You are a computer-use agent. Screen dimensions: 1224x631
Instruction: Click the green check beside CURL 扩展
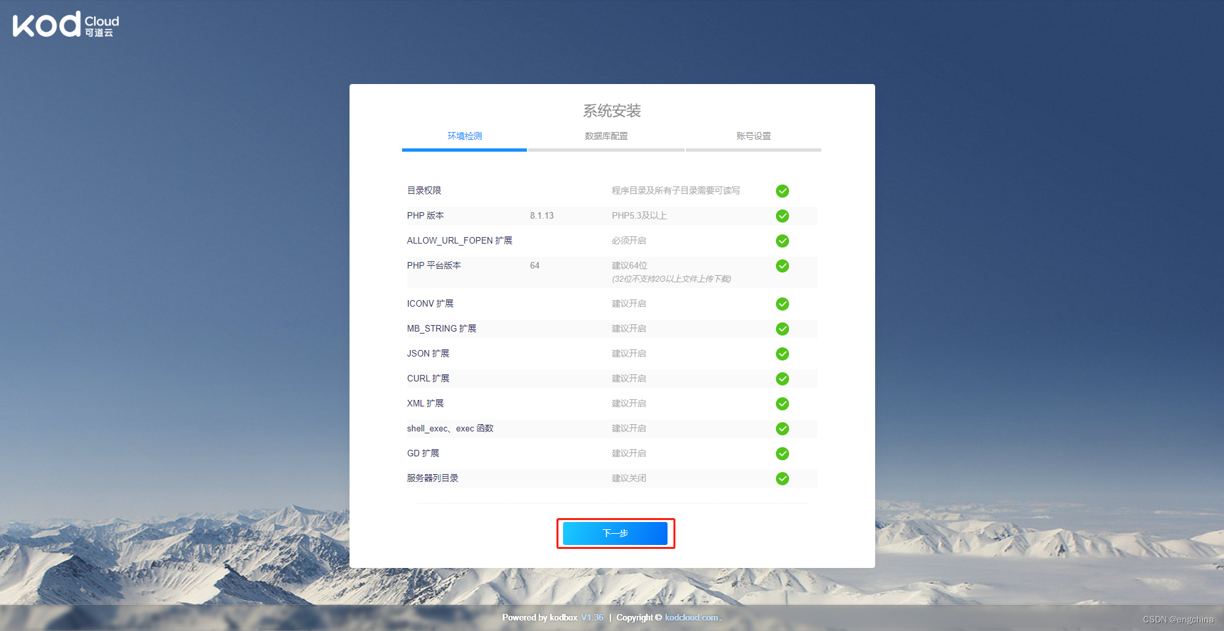click(782, 379)
